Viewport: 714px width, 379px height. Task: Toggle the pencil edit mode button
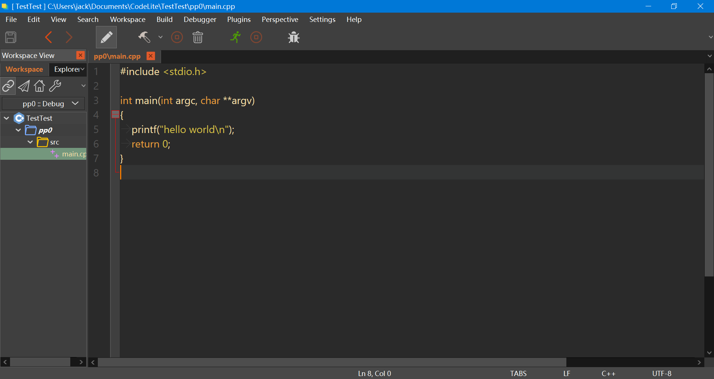coord(106,37)
